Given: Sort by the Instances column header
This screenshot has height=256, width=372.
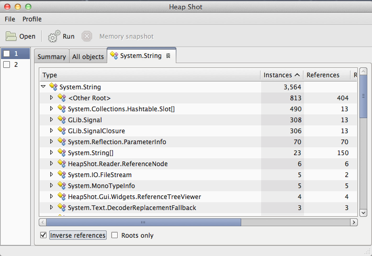Looking at the screenshot, I should tap(281, 75).
